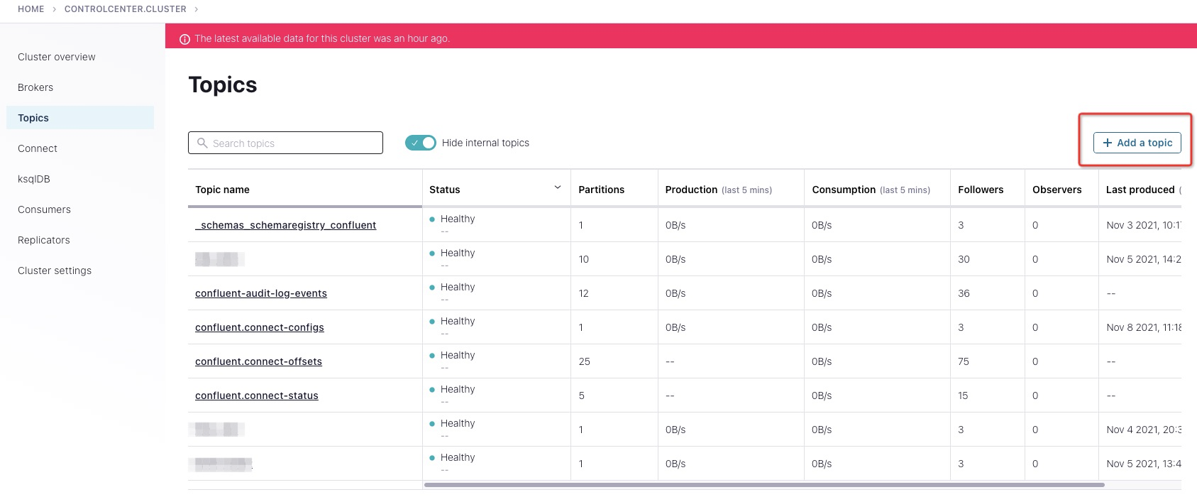Go to Cluster overview in sidebar

click(x=57, y=57)
